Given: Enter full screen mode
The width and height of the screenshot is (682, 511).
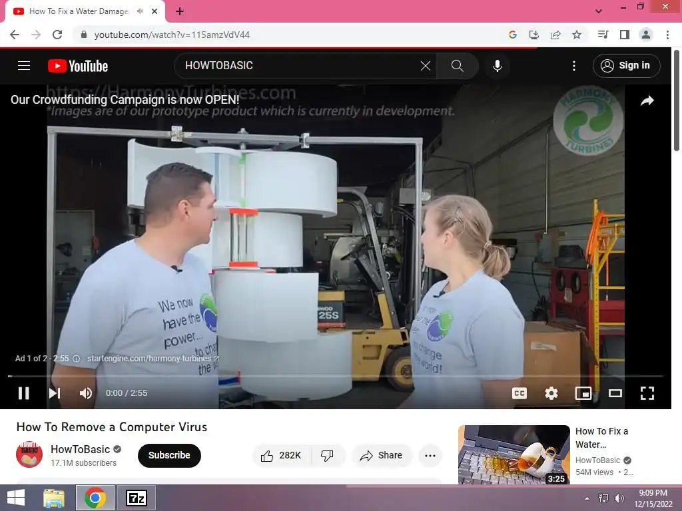Looking at the screenshot, I should pos(647,393).
